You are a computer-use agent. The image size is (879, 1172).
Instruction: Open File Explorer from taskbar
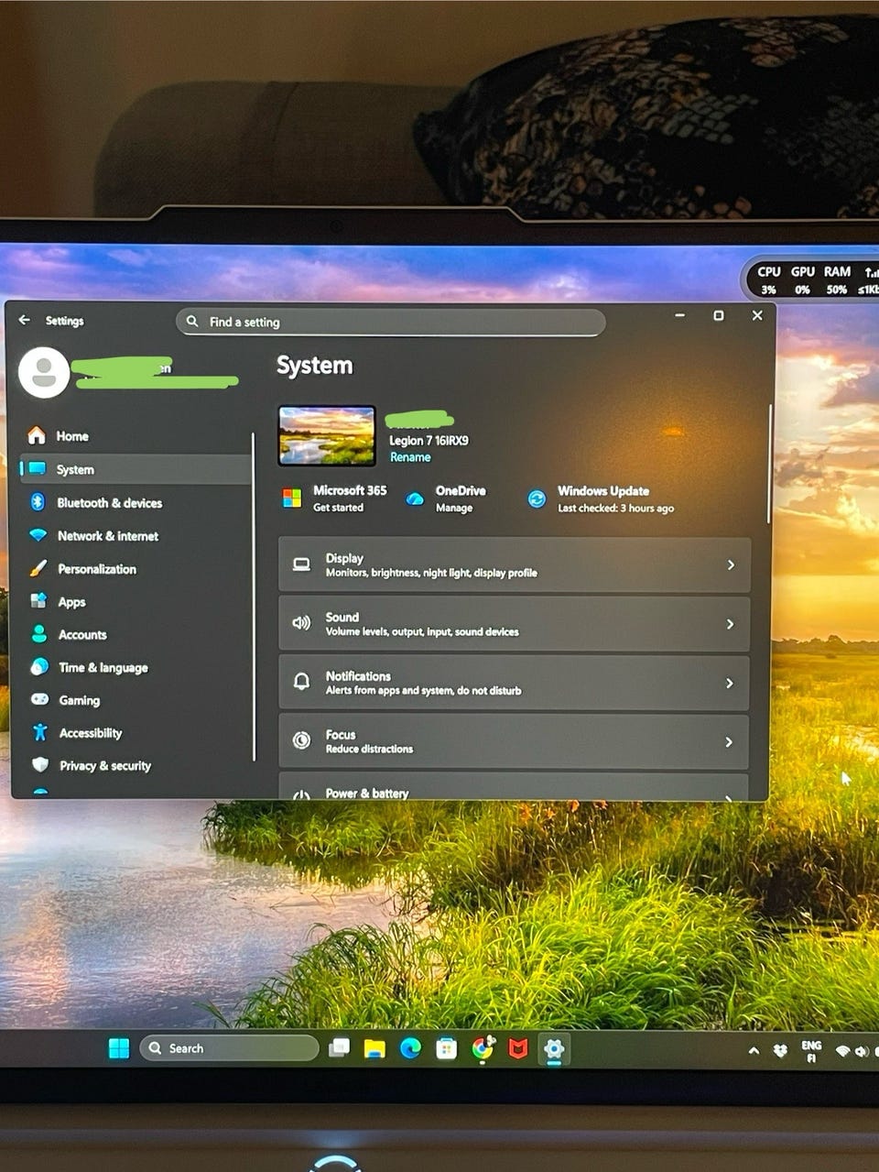coord(374,1048)
